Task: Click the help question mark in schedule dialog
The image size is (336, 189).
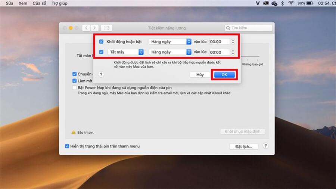Action: [101, 75]
